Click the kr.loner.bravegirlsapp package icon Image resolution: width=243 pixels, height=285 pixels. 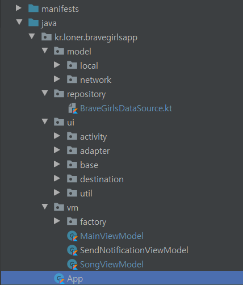(x=47, y=37)
